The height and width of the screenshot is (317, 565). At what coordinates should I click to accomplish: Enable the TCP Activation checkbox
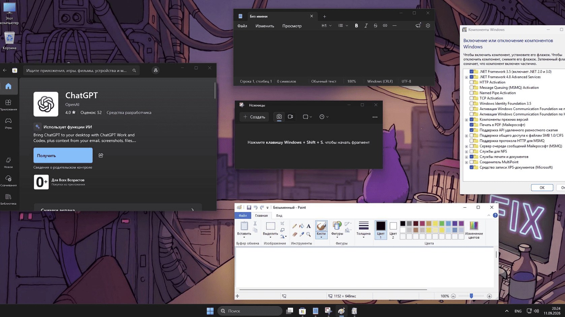point(472,98)
